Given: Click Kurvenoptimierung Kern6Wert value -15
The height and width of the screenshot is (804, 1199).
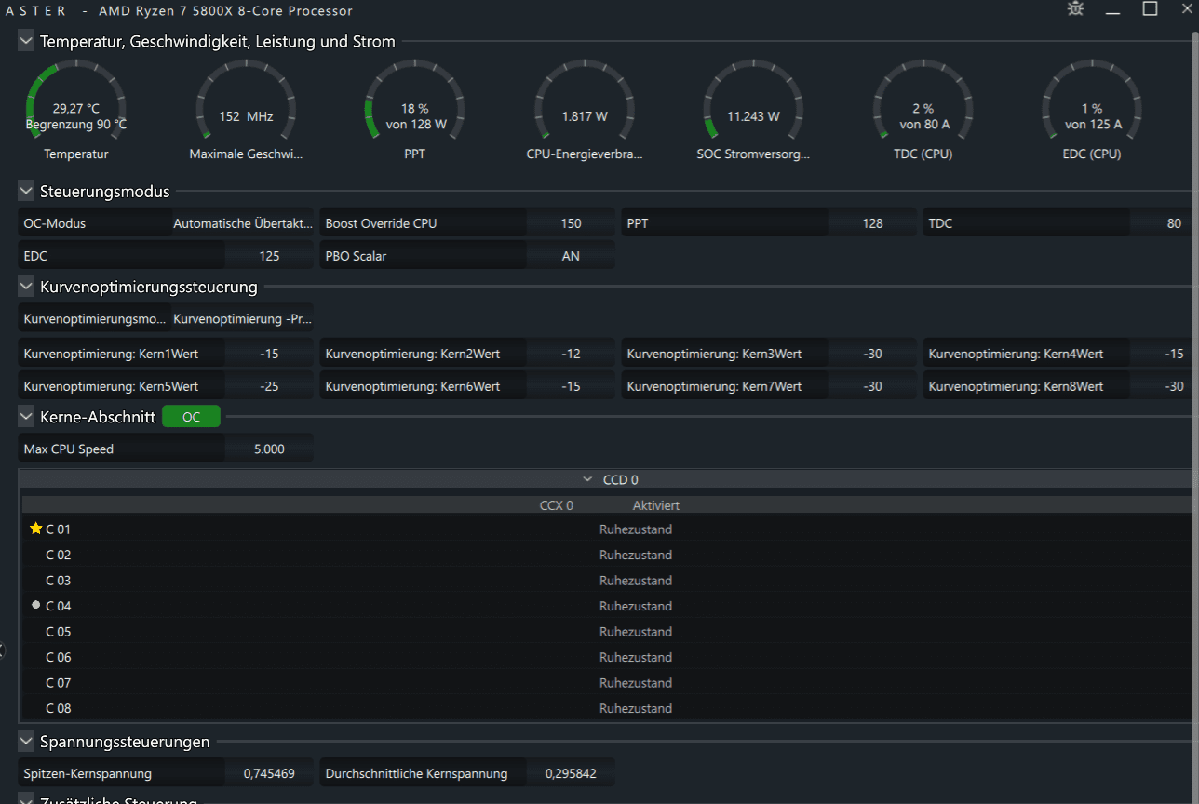Looking at the screenshot, I should 571,385.
